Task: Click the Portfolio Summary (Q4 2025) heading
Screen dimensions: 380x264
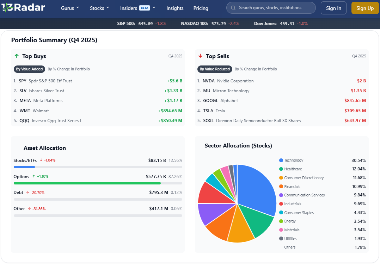Action: (54, 40)
